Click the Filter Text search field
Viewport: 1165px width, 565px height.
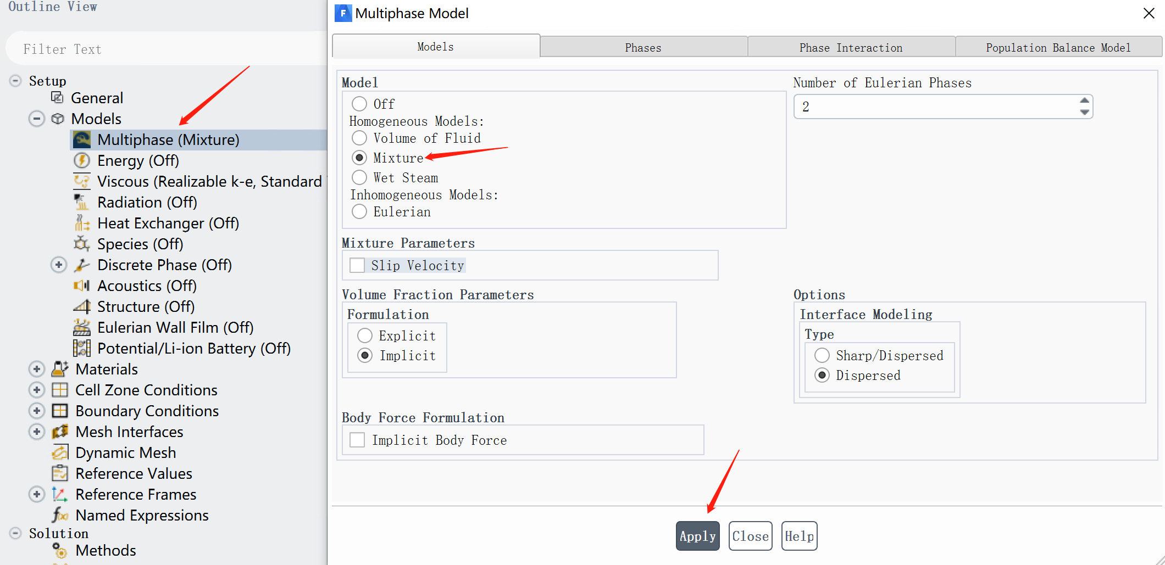coord(165,49)
